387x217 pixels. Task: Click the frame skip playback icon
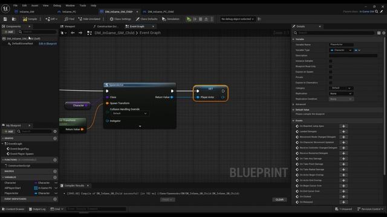tap(195, 19)
